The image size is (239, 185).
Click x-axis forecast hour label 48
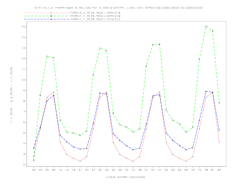140,170
